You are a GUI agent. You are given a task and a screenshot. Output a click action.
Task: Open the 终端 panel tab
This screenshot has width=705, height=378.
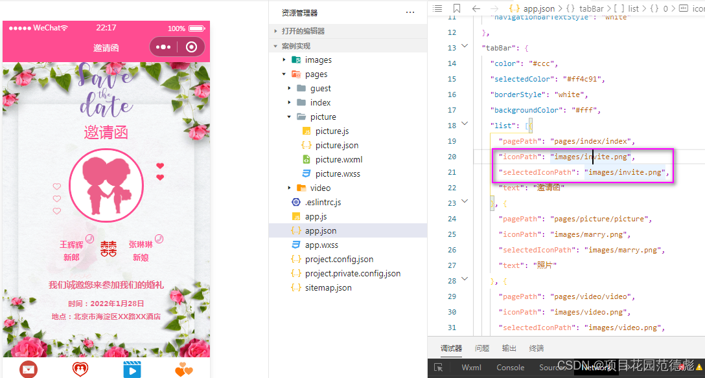point(536,348)
